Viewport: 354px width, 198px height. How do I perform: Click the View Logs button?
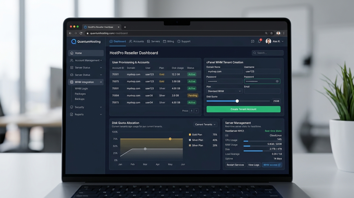click(x=254, y=165)
